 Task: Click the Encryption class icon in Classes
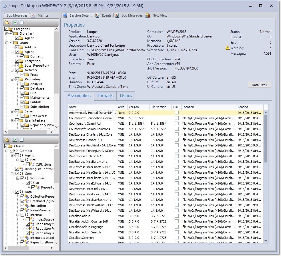(x=27, y=206)
